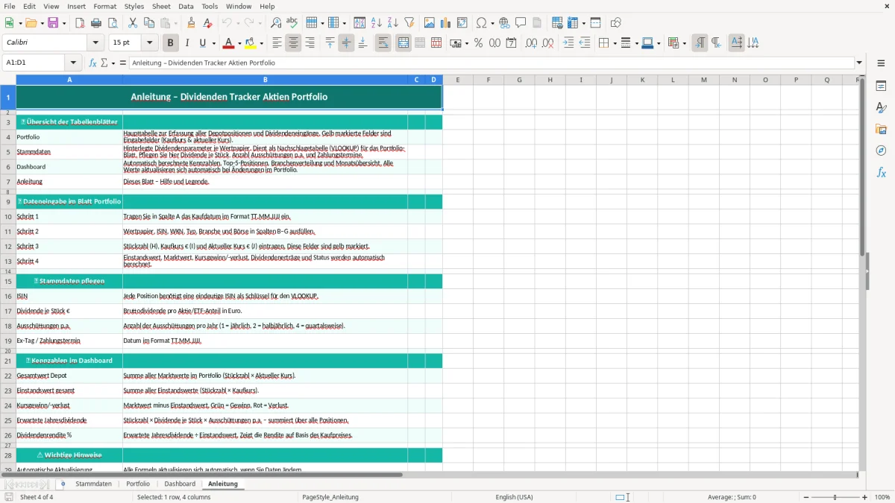This screenshot has height=503, width=895.
Task: Toggle Wrap Text button
Action: 383,43
